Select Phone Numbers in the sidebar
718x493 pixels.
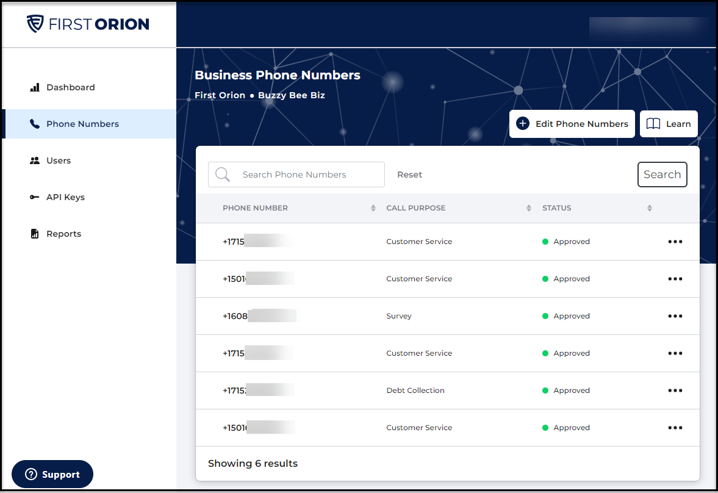click(89, 124)
